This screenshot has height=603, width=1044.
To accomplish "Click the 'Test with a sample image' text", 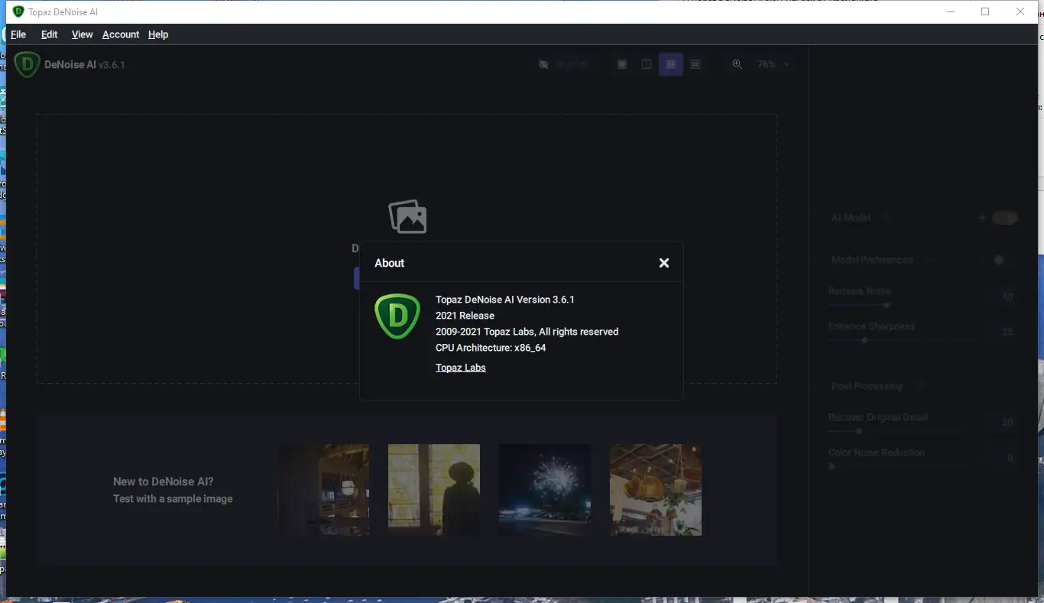I will (173, 499).
